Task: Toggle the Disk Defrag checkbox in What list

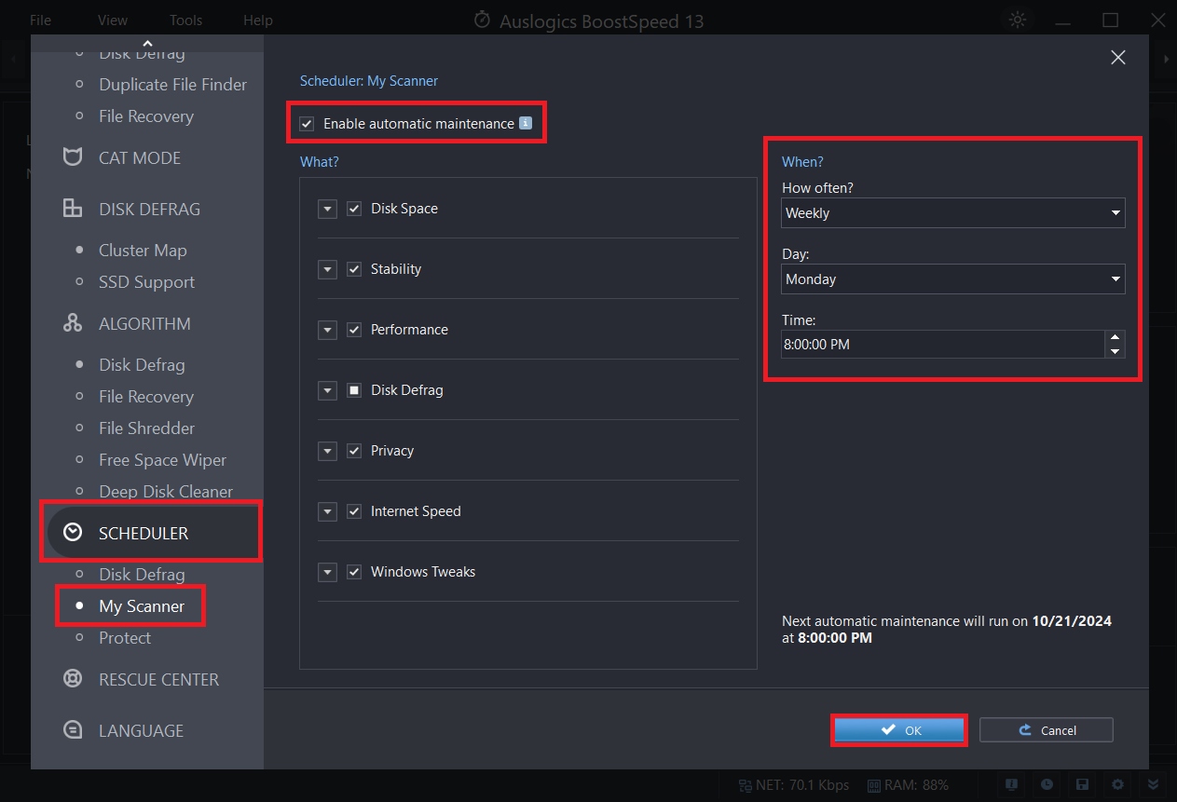Action: point(354,390)
